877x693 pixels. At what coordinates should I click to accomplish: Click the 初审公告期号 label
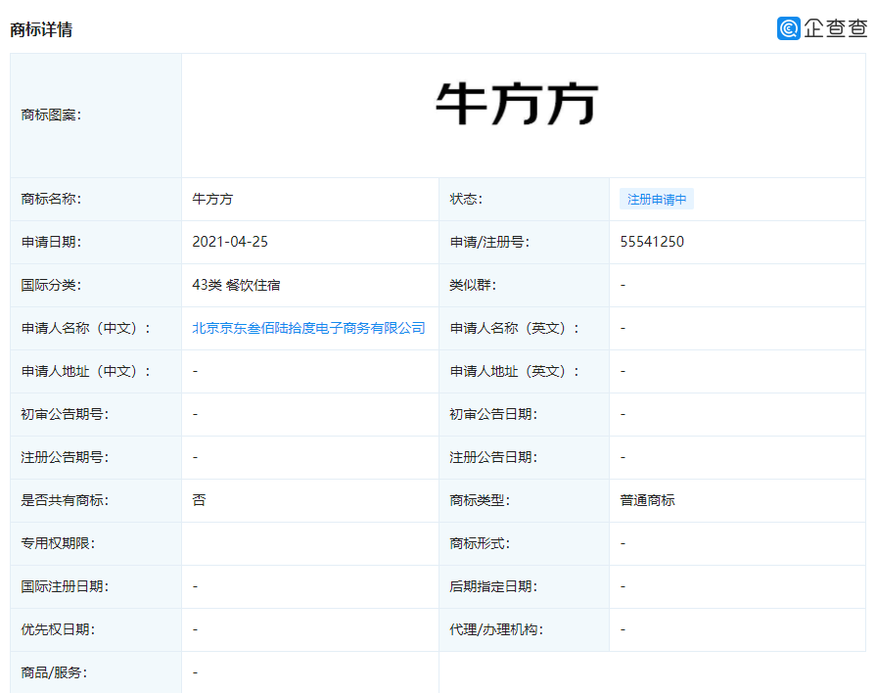[65, 414]
